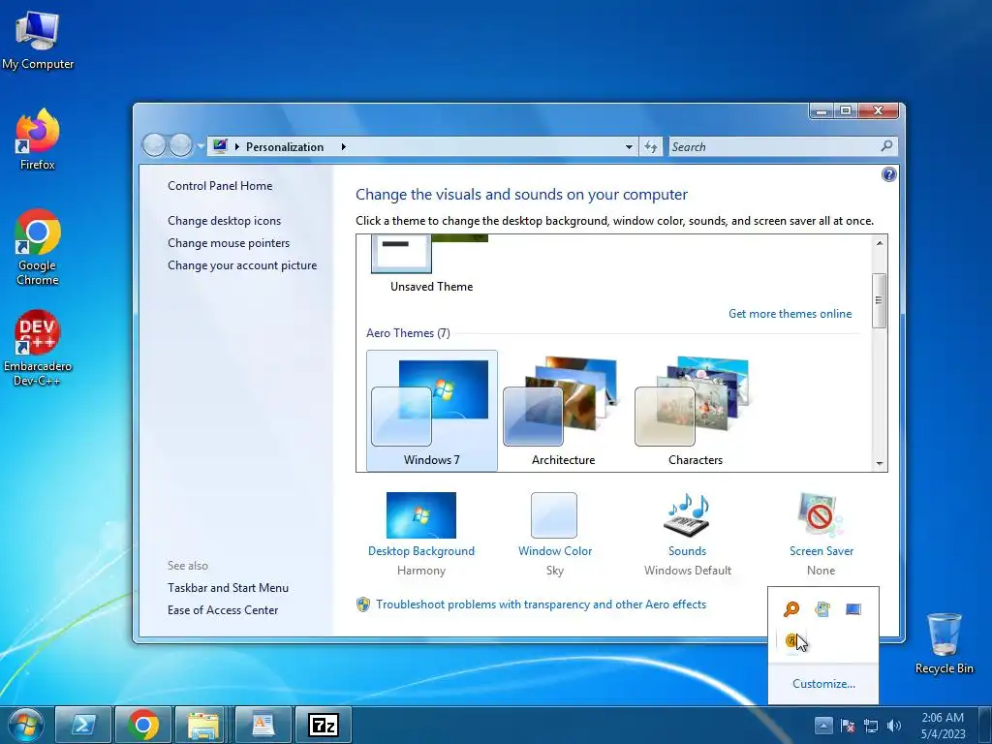Click the blue monitor icon in tray popup

853,608
